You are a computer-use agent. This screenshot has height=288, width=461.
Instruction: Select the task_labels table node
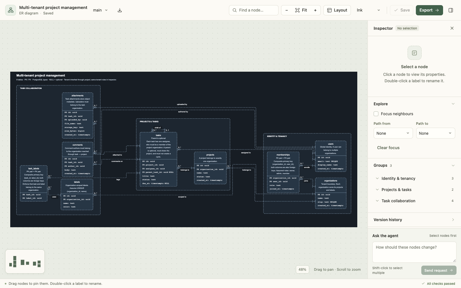pyautogui.click(x=34, y=183)
